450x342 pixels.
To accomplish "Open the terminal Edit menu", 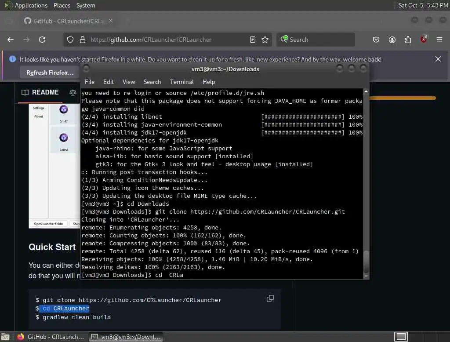I will [109, 82].
